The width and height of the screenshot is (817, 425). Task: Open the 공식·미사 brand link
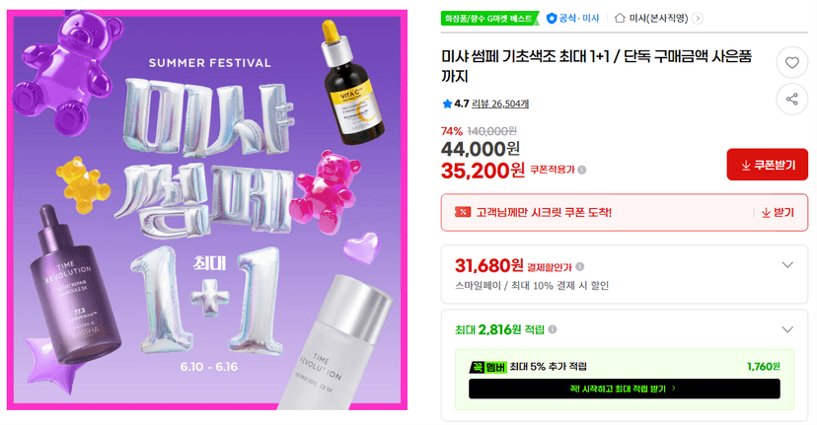point(572,18)
